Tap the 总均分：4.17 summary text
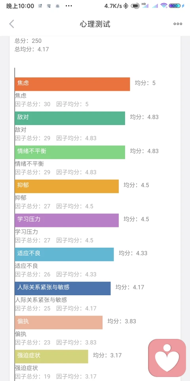The height and width of the screenshot is (381, 190). [32, 49]
